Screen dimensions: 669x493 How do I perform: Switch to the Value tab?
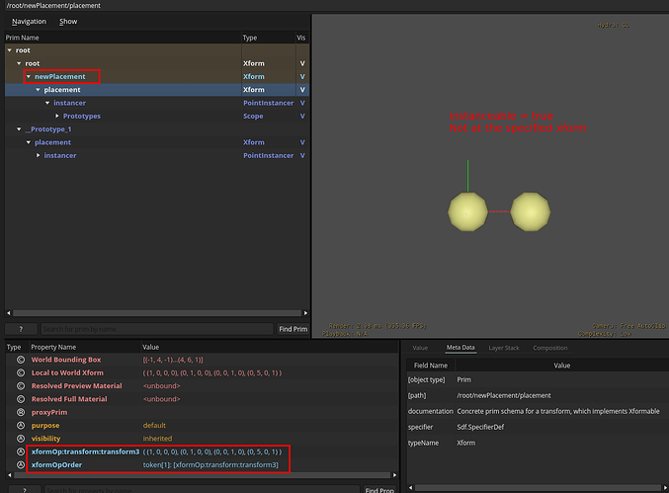pos(420,348)
